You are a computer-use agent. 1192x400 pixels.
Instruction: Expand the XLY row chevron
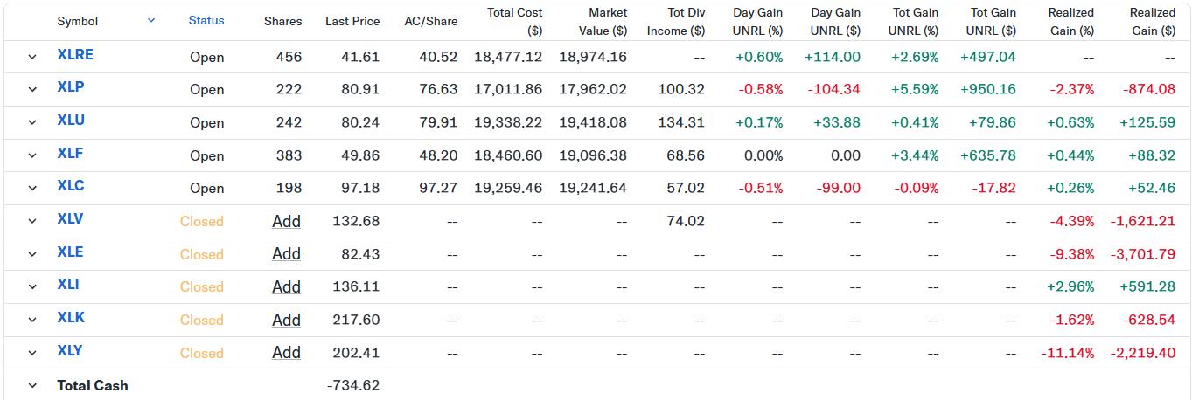tap(32, 353)
